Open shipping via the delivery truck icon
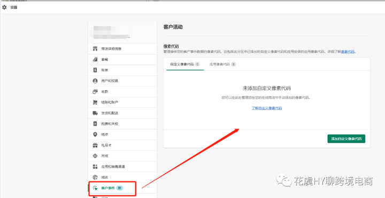 point(95,113)
